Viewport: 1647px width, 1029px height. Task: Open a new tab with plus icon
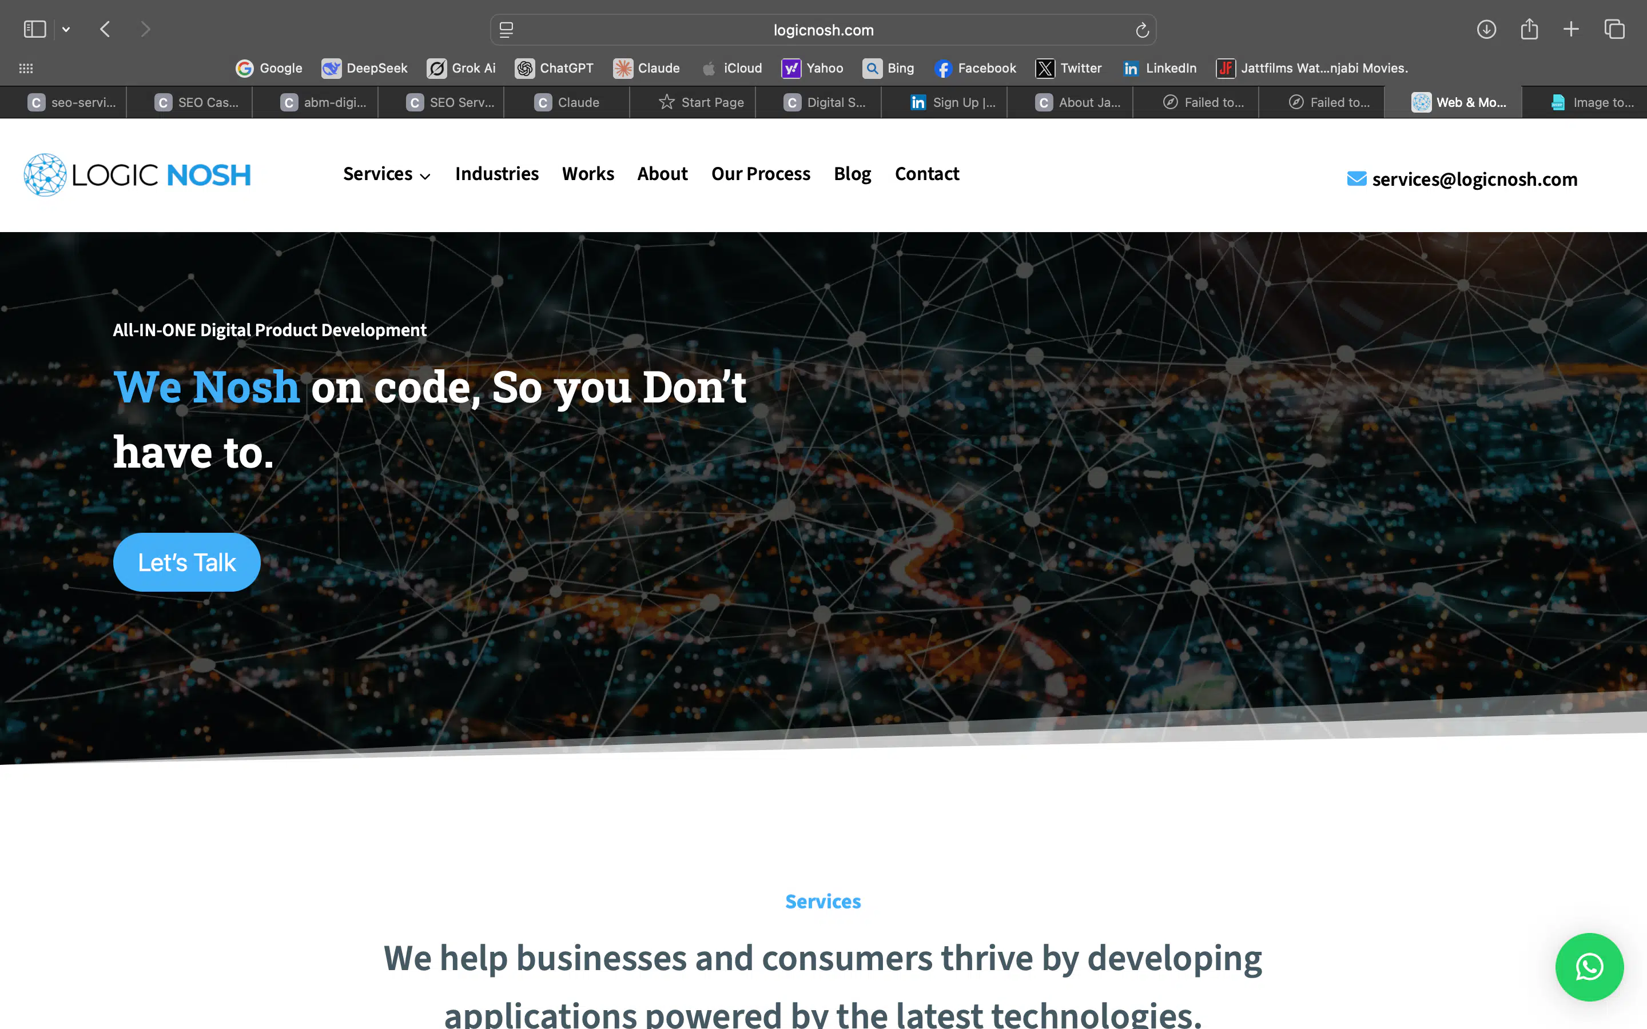[x=1571, y=29]
